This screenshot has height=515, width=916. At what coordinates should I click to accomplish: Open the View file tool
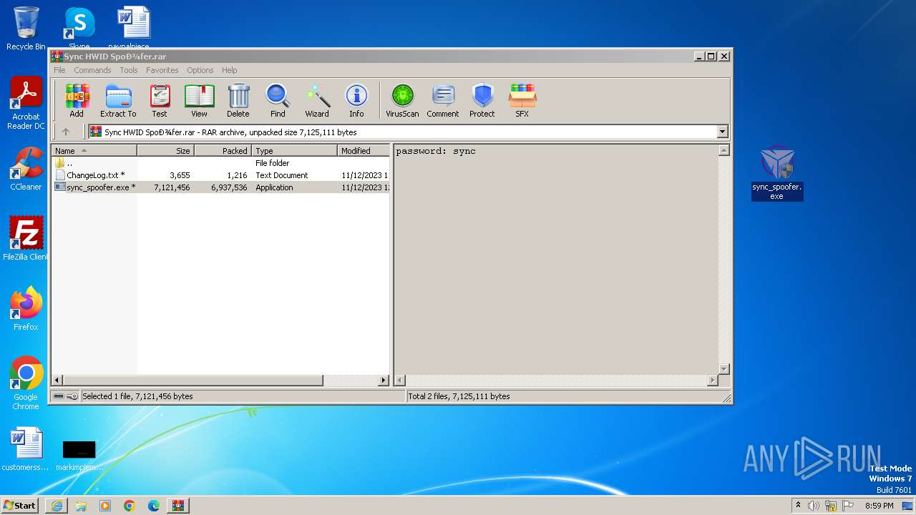[x=199, y=100]
